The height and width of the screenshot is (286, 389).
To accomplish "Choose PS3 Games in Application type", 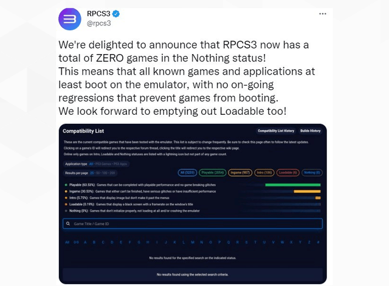I will click(104, 164).
